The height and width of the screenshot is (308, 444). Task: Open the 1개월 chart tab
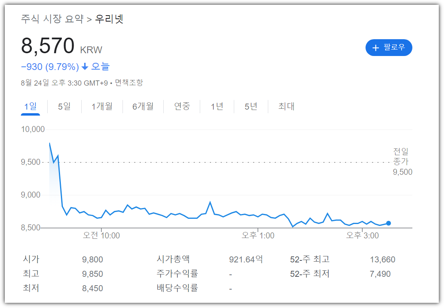pos(102,107)
